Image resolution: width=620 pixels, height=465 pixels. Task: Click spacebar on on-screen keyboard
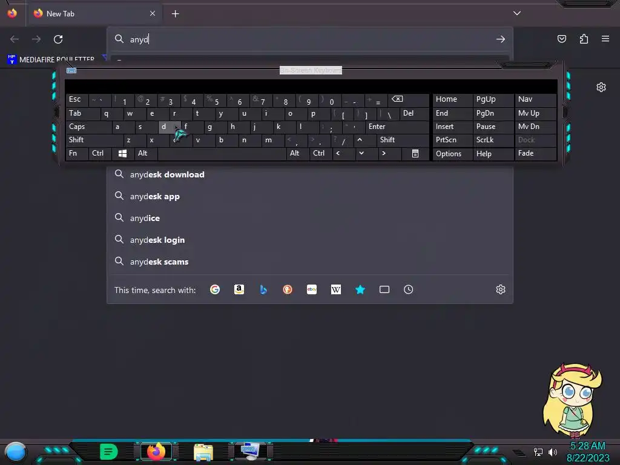[222, 153]
